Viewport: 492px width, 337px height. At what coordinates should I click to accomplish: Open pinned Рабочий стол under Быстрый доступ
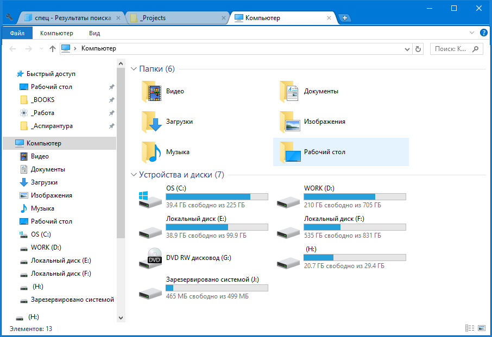click(52, 87)
